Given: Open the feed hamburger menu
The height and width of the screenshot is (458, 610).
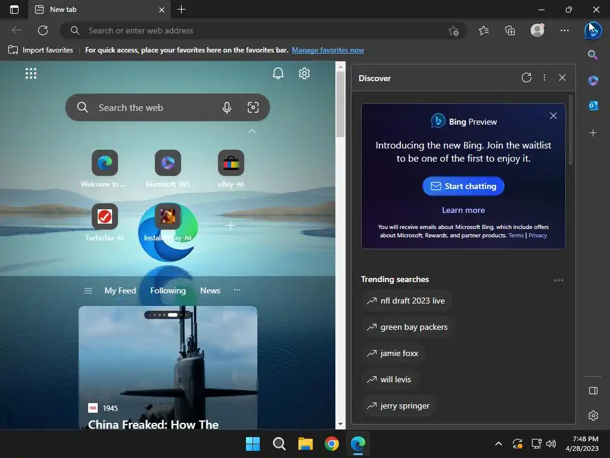Looking at the screenshot, I should click(88, 290).
